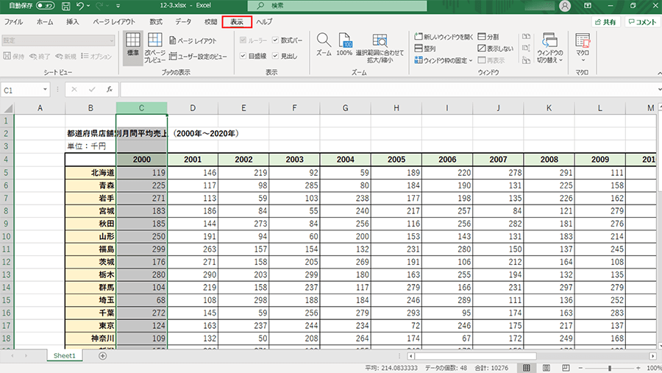The image size is (662, 373).
Task: Click the 共有 share button
Action: point(606,22)
